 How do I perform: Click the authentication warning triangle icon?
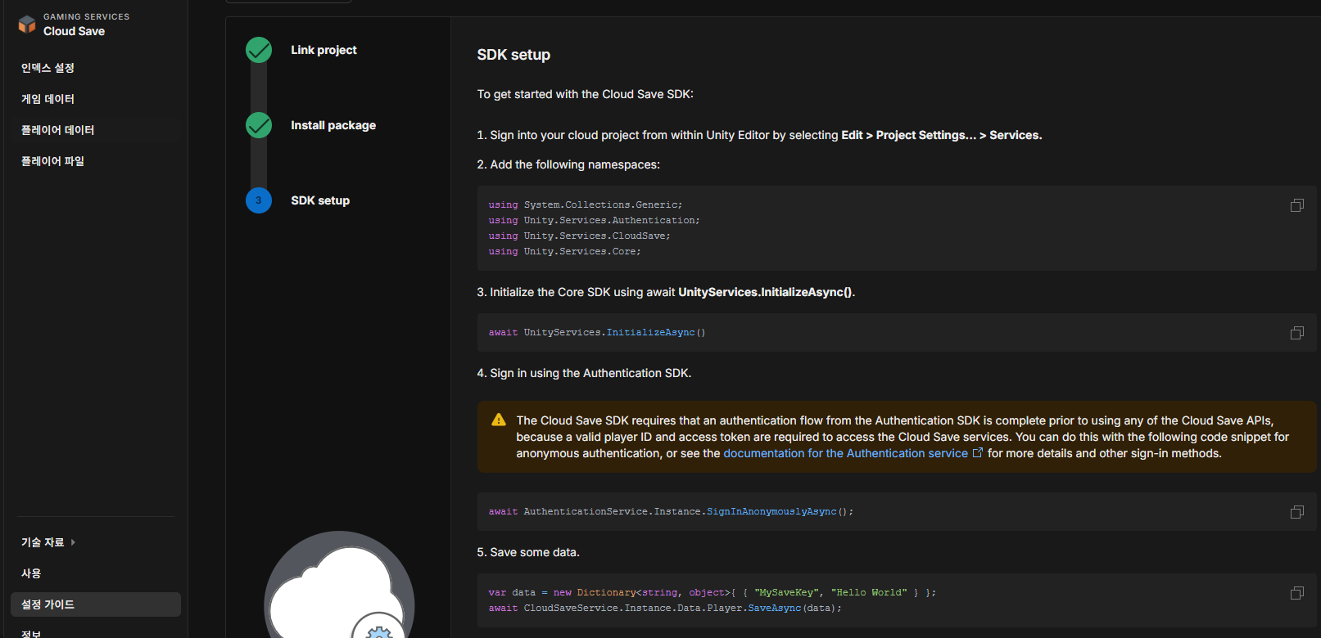[499, 420]
